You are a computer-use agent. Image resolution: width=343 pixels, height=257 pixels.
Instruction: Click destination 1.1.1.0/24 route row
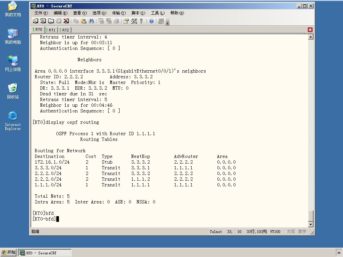click(135, 185)
